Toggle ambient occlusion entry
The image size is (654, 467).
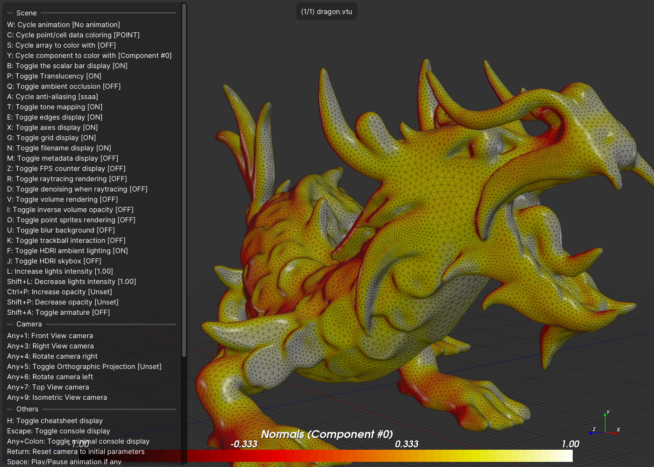coord(64,86)
